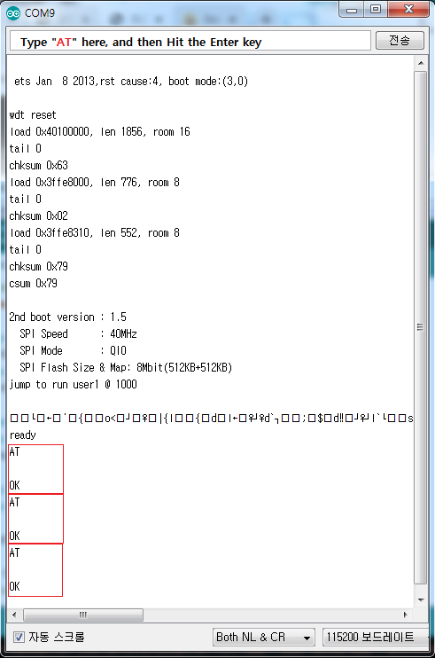Click the vertical scrollbar thumb

[421, 327]
